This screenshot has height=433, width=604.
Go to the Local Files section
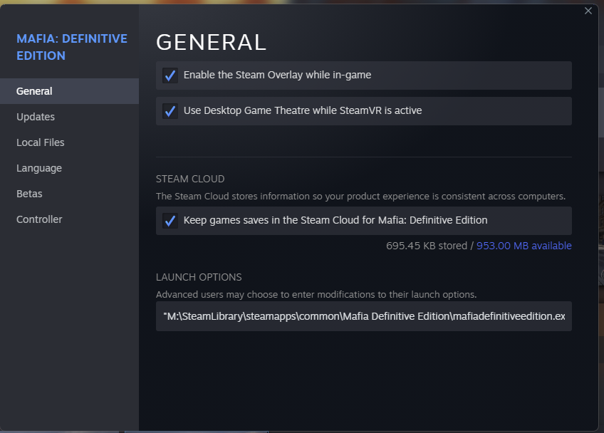(x=69, y=142)
